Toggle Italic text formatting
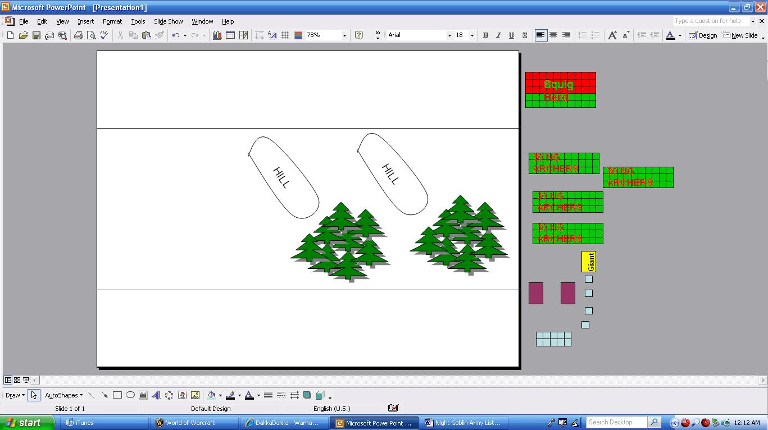This screenshot has height=430, width=768. (498, 35)
